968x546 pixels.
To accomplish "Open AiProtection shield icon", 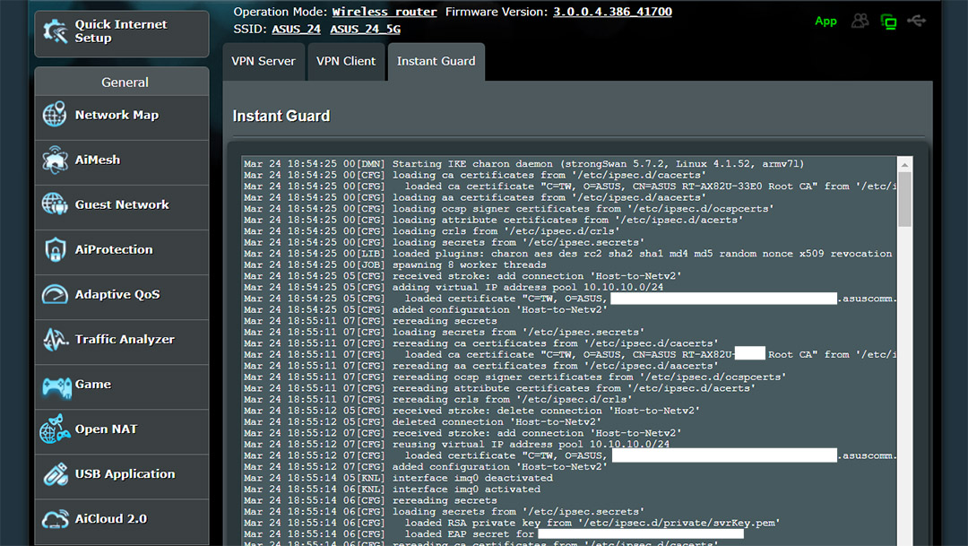I will [x=55, y=249].
